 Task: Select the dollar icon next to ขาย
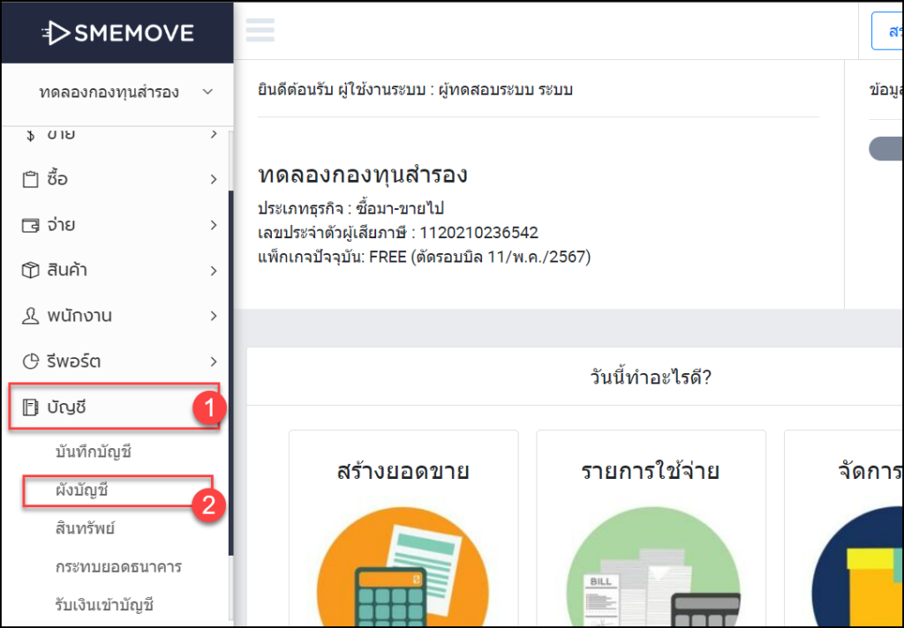28,132
